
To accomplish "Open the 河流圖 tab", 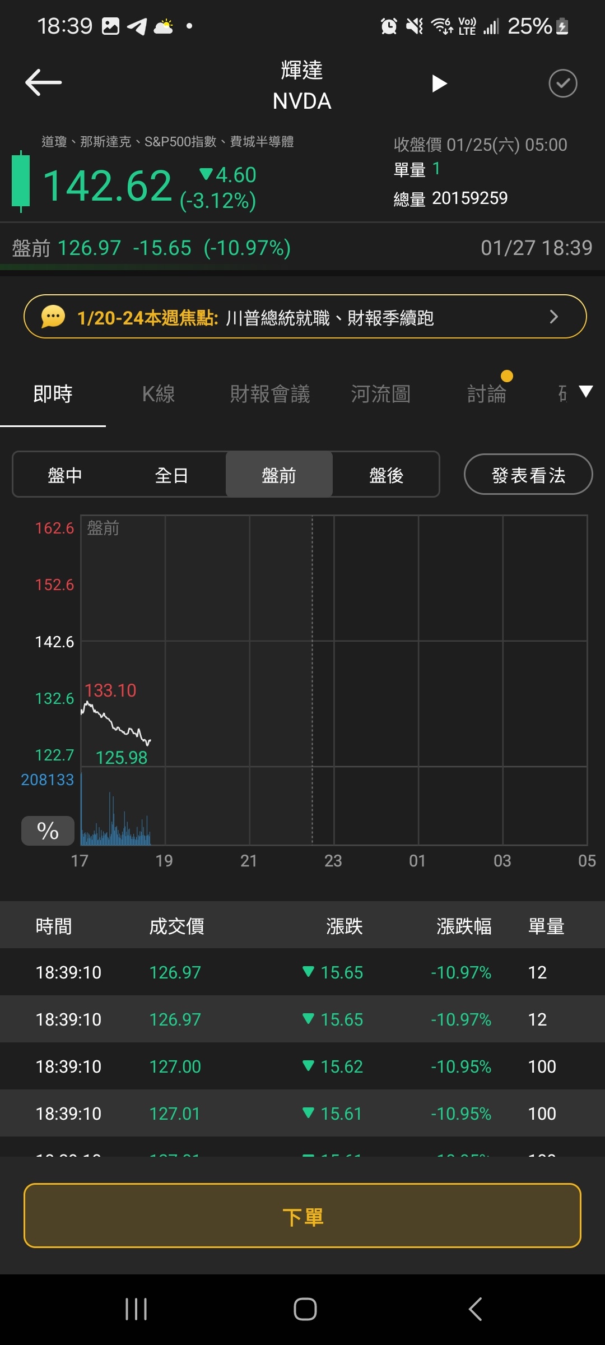I will click(381, 395).
